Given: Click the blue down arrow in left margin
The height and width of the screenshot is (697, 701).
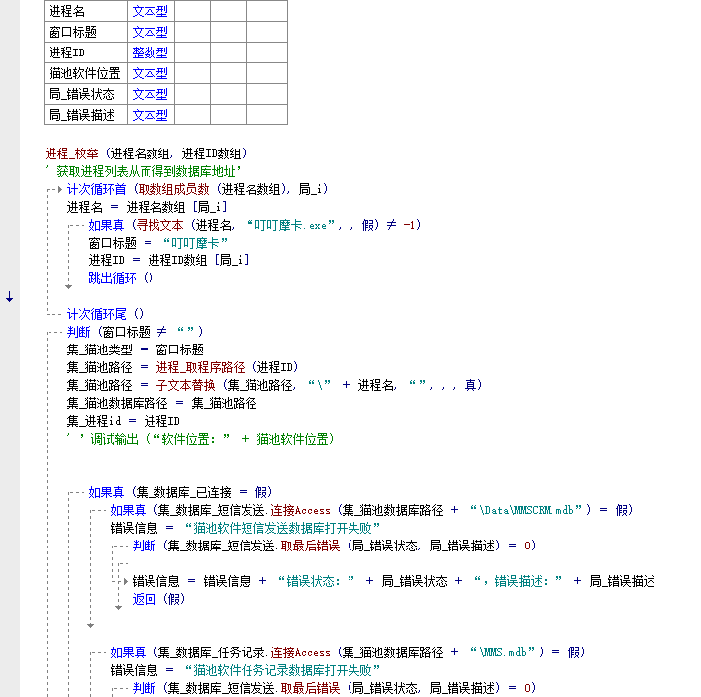Looking at the screenshot, I should (x=9, y=296).
